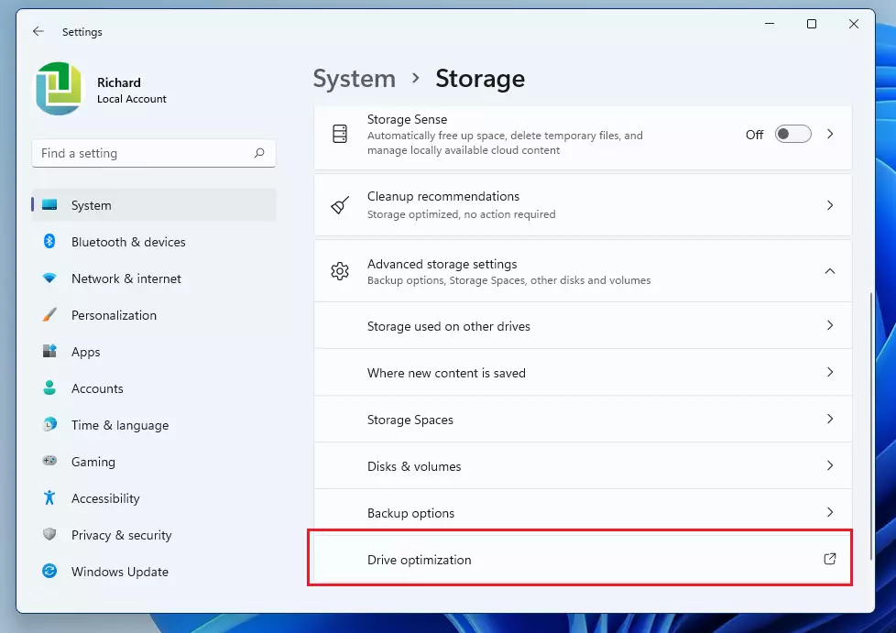Open Time & language settings

[x=154, y=424]
